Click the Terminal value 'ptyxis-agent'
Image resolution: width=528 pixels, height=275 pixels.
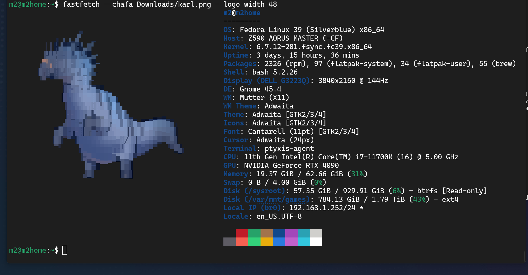tap(289, 149)
